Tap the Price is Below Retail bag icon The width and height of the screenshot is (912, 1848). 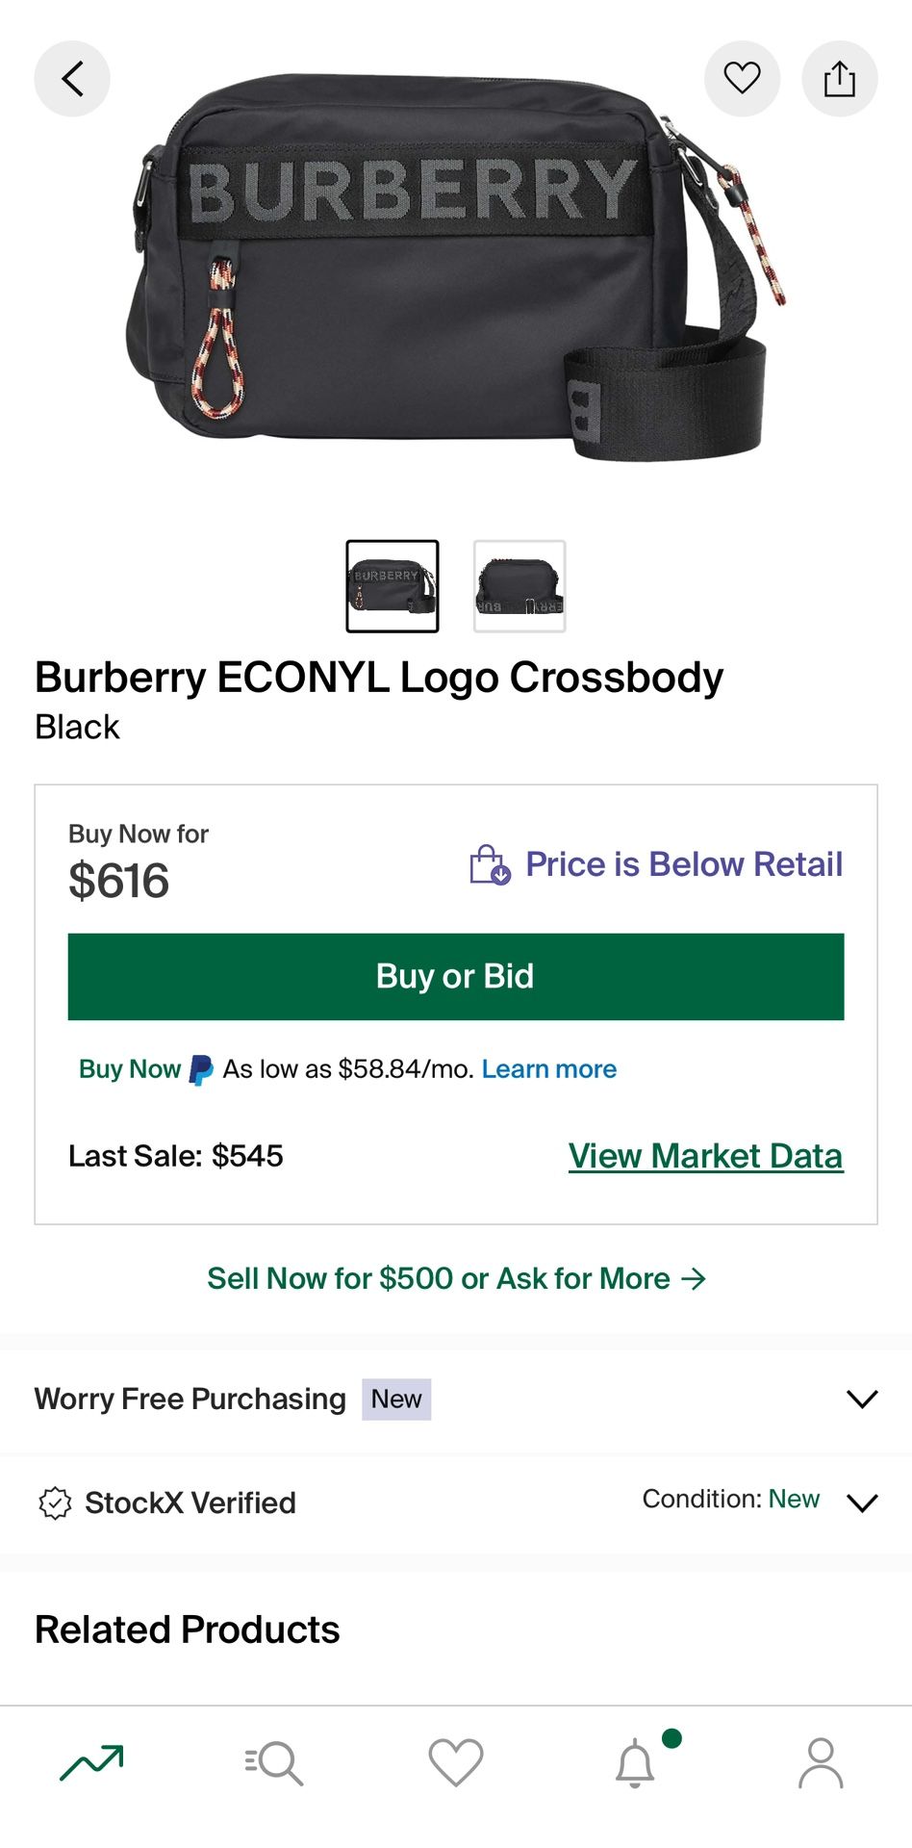click(489, 864)
